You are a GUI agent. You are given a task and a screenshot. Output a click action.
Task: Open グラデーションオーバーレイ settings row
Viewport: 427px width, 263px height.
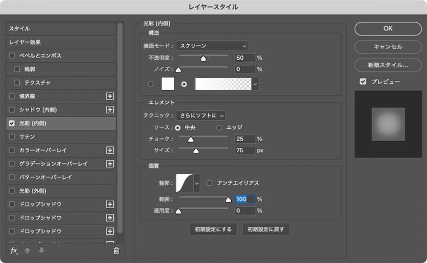tap(61, 164)
